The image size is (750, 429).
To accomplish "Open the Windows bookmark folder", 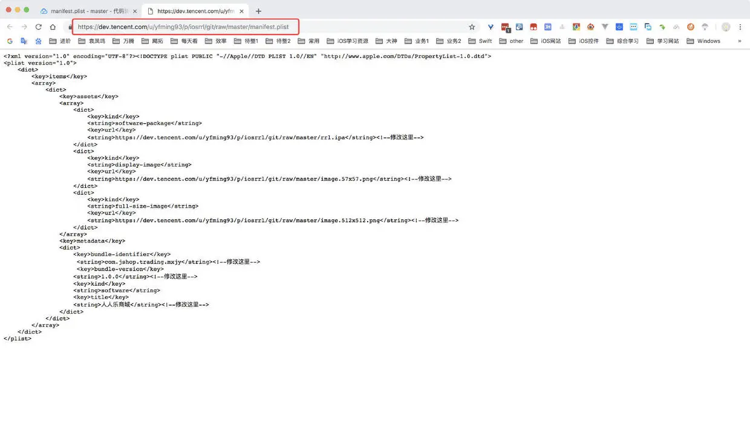I will (703, 41).
